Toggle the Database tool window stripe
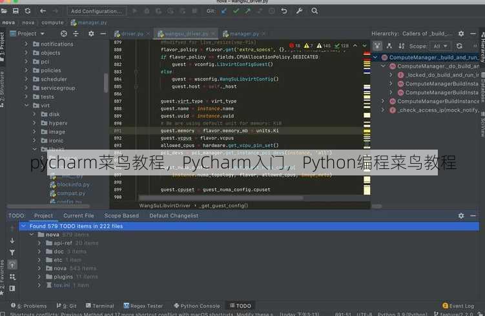The image size is (485, 316). point(482,87)
